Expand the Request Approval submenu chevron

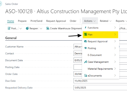point(115,41)
